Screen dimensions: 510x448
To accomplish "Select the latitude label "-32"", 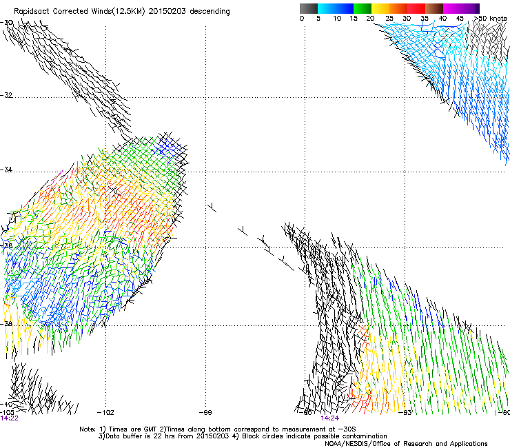I will click(6, 95).
